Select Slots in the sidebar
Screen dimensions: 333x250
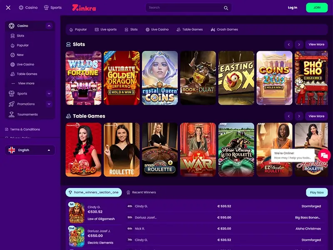click(x=20, y=36)
